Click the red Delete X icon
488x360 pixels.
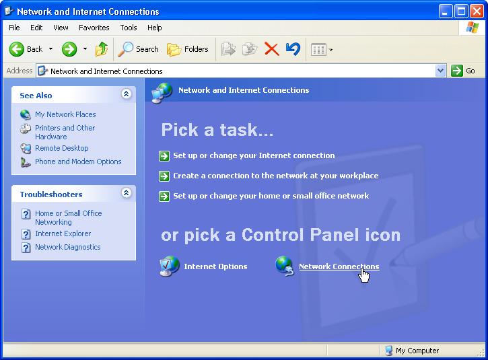[x=271, y=49]
